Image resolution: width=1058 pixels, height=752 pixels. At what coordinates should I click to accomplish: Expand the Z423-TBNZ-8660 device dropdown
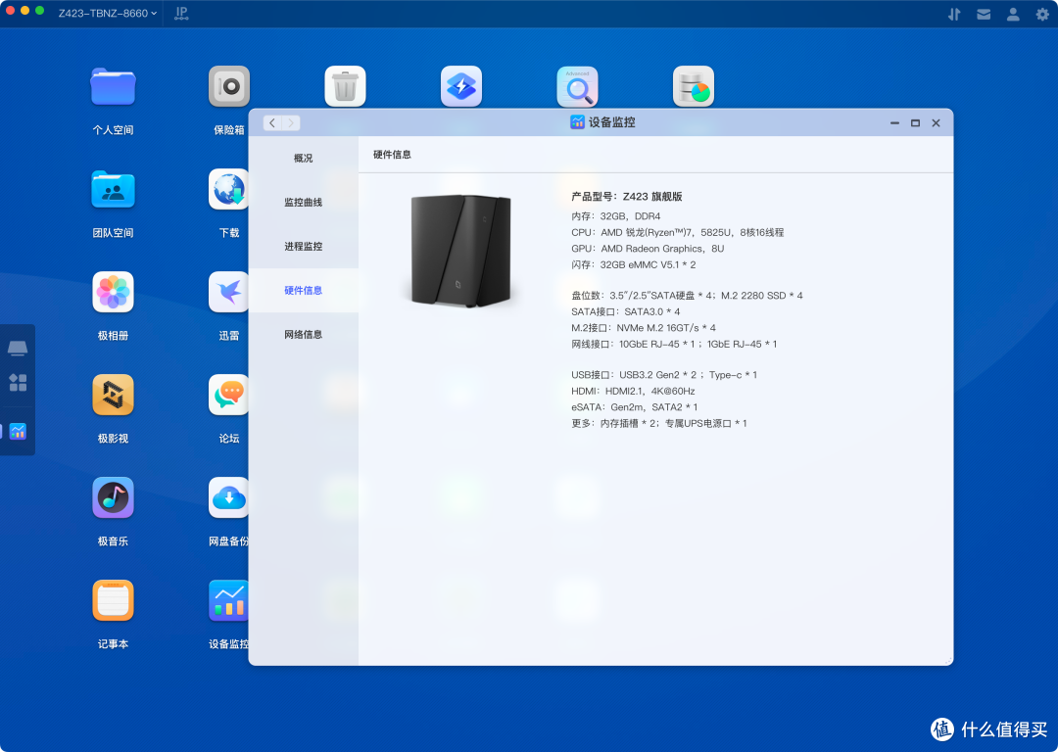pos(108,13)
